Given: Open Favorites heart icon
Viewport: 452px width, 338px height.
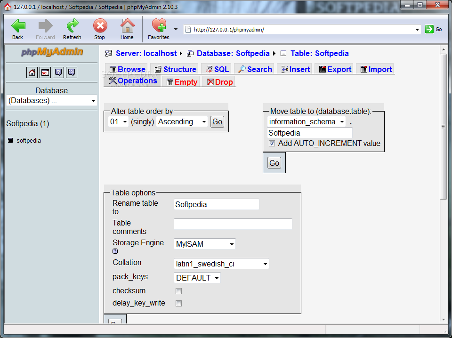Looking at the screenshot, I should [159, 25].
